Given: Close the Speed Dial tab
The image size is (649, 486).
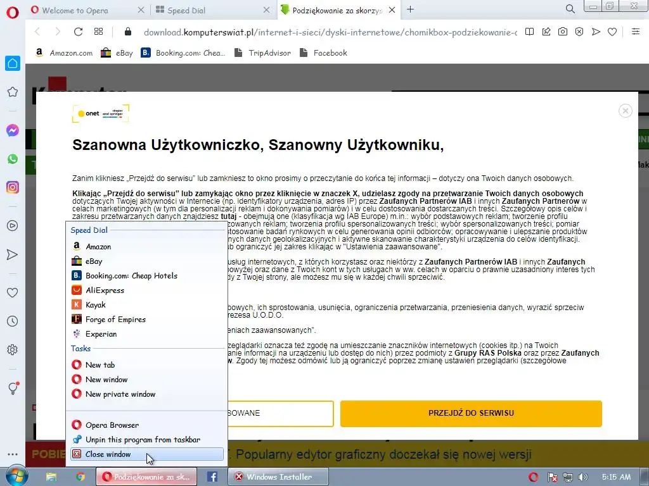Looking at the screenshot, I should (x=267, y=10).
